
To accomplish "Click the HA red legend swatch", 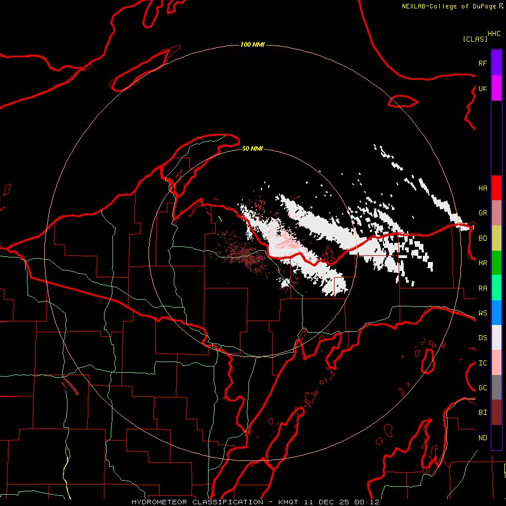I will (x=496, y=188).
